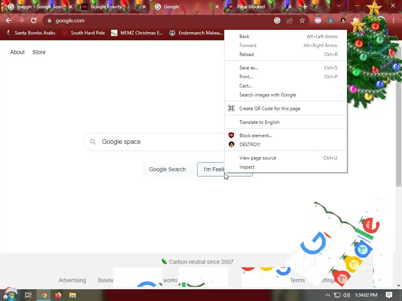The height and width of the screenshot is (301, 402).
Task: Click the taskbar clock 1:34:02 PM
Action: [366, 295]
